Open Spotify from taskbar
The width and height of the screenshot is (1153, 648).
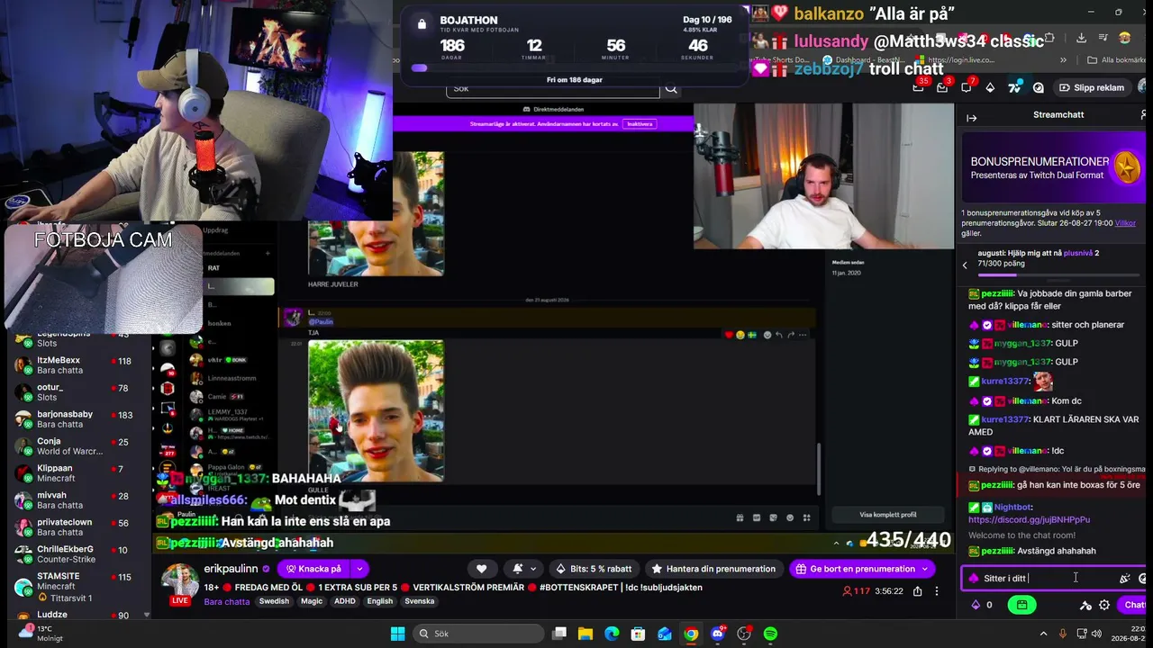[x=770, y=634]
